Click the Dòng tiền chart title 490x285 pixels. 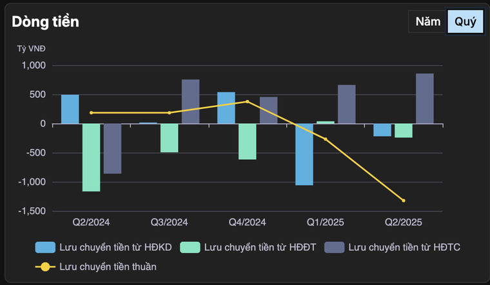[x=45, y=21]
